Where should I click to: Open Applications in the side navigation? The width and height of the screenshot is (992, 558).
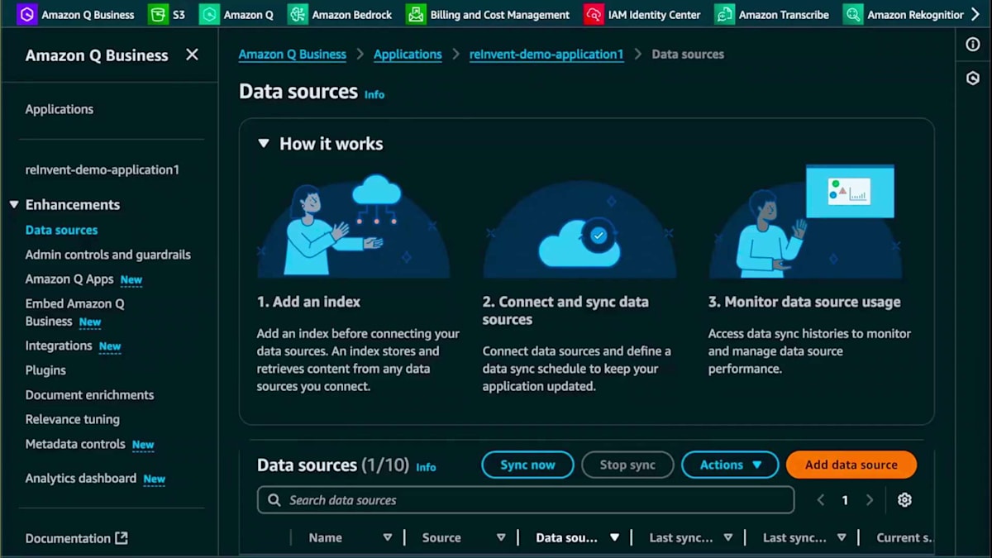[x=60, y=109]
